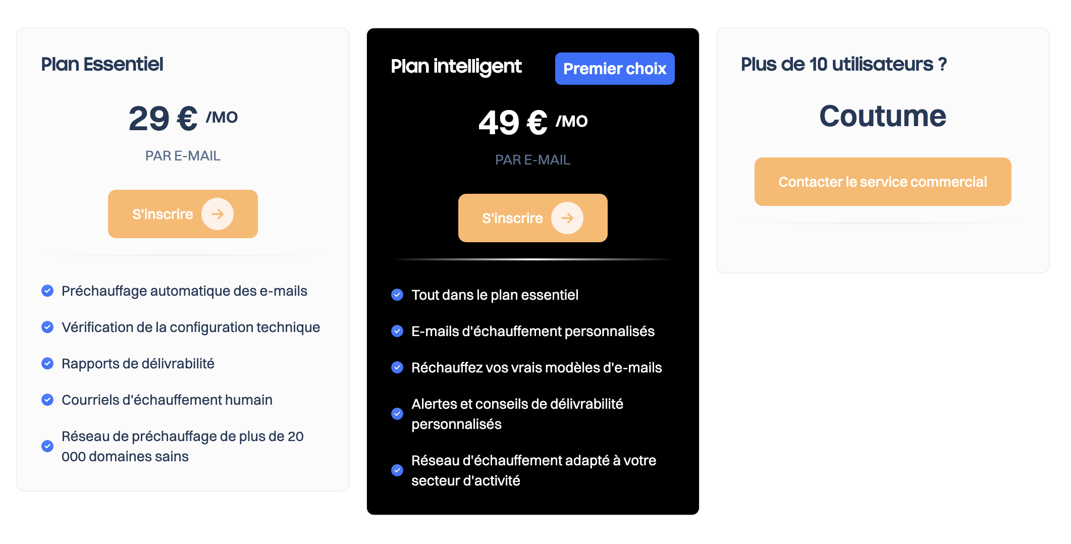1071x544 pixels.
Task: Select the Plan Essentiel heading
Action: [x=102, y=64]
